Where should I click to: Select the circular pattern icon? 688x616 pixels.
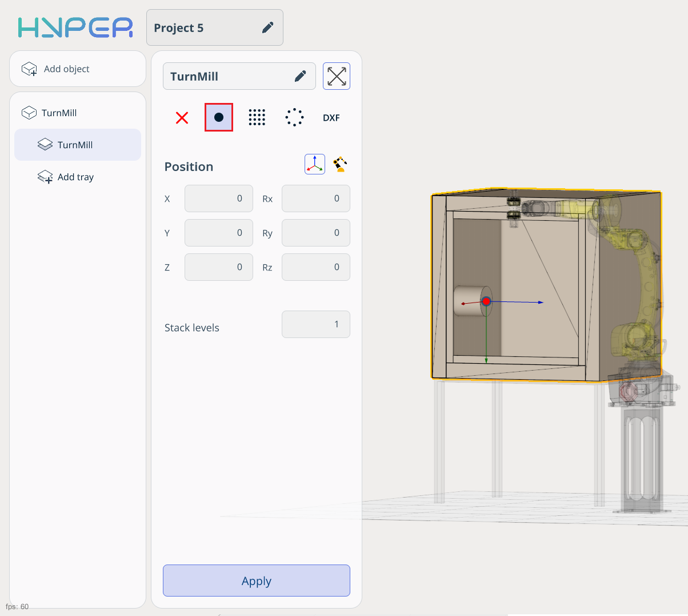(294, 117)
